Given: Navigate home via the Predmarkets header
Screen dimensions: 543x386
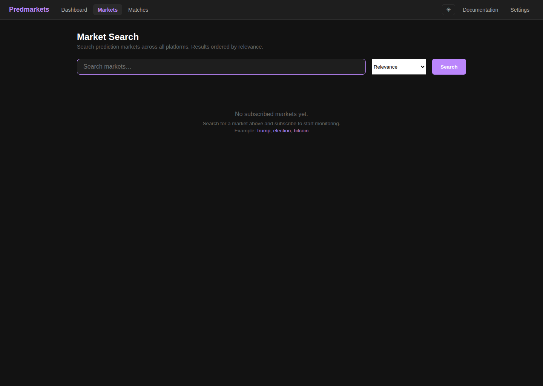Looking at the screenshot, I should point(29,9).
